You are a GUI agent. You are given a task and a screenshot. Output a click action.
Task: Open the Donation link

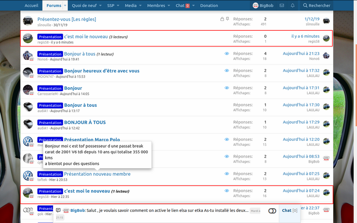pyautogui.click(x=209, y=6)
